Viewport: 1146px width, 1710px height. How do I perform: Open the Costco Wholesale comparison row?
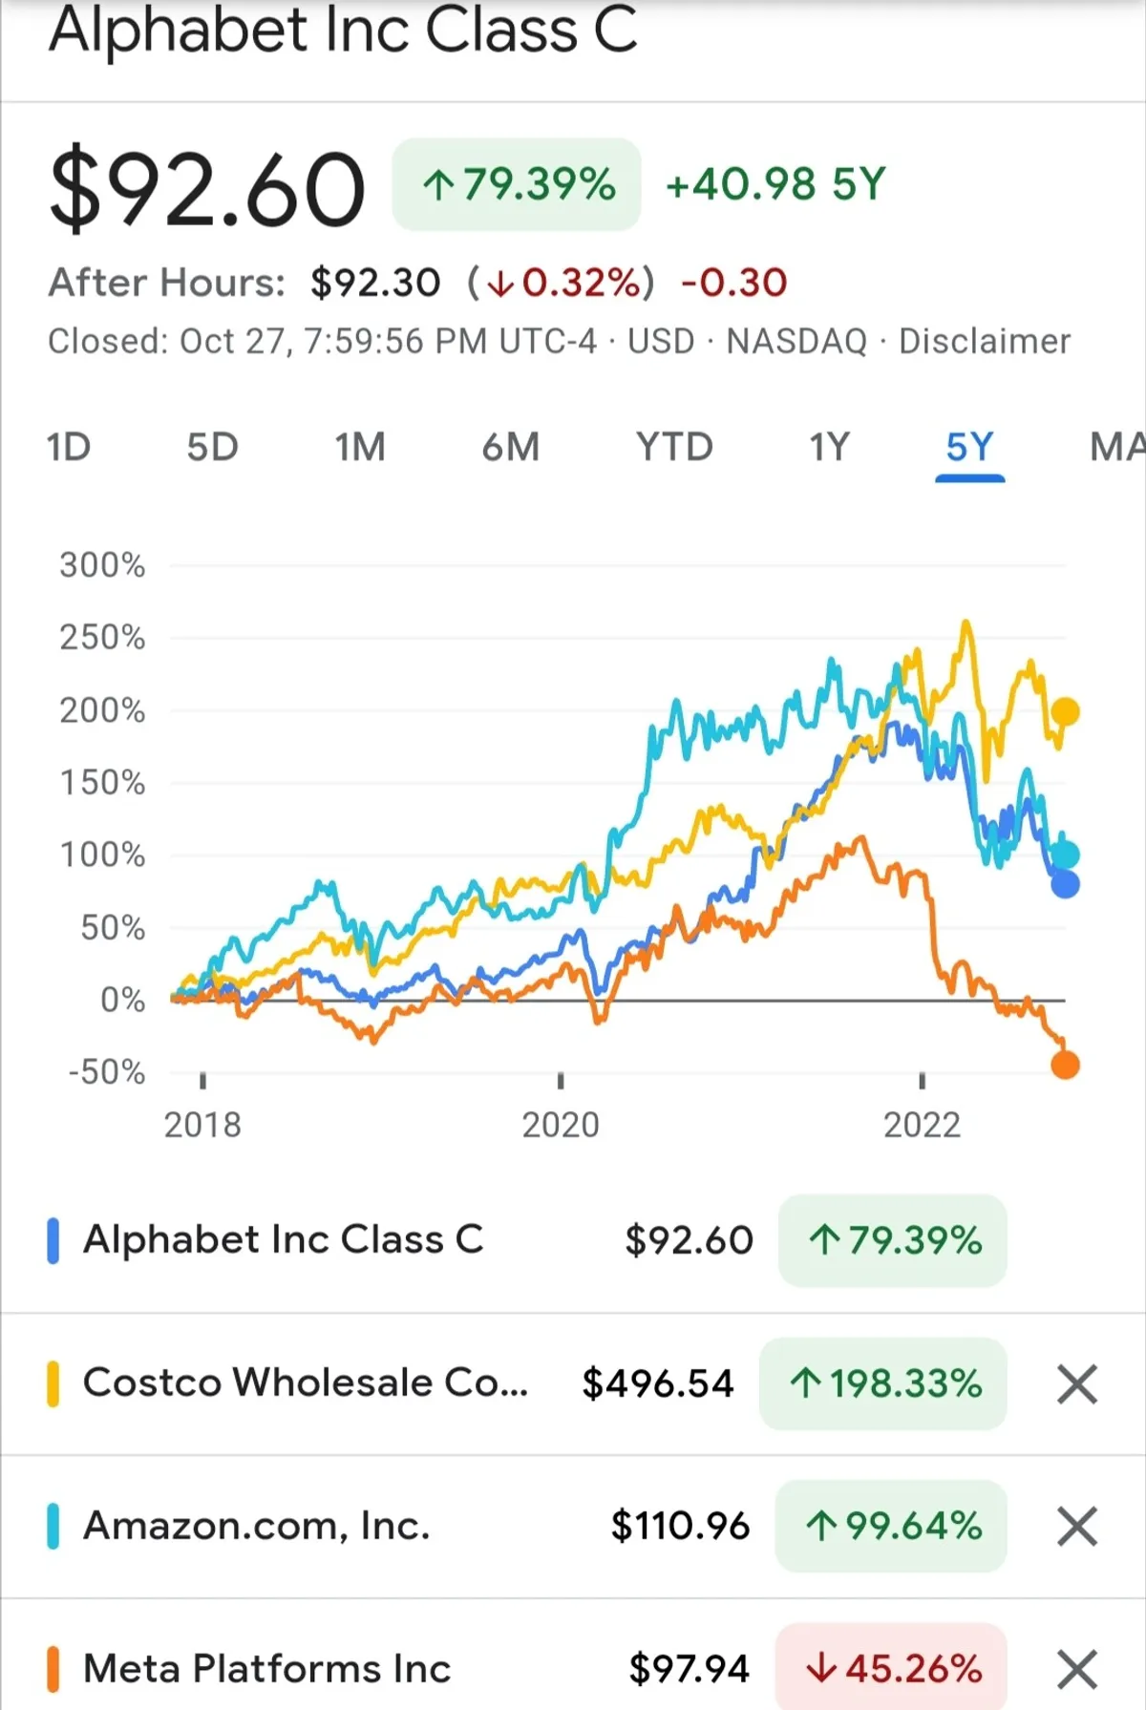click(306, 1383)
